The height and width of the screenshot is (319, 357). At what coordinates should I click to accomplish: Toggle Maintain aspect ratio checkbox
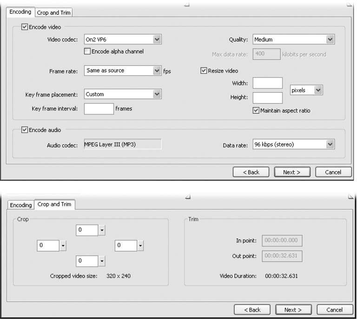coord(256,111)
